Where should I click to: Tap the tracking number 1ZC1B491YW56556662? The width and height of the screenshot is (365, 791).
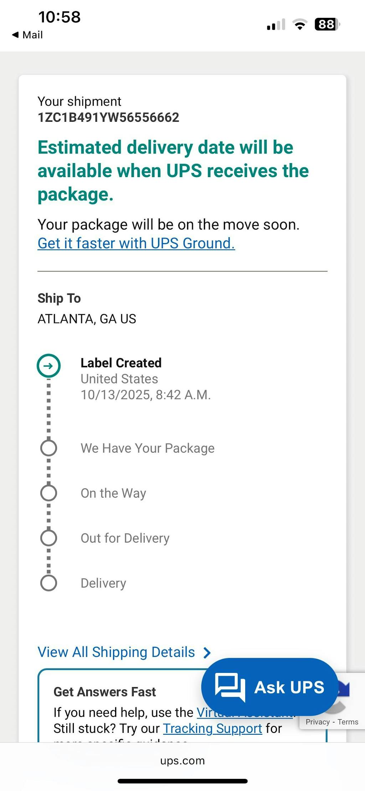pos(108,117)
